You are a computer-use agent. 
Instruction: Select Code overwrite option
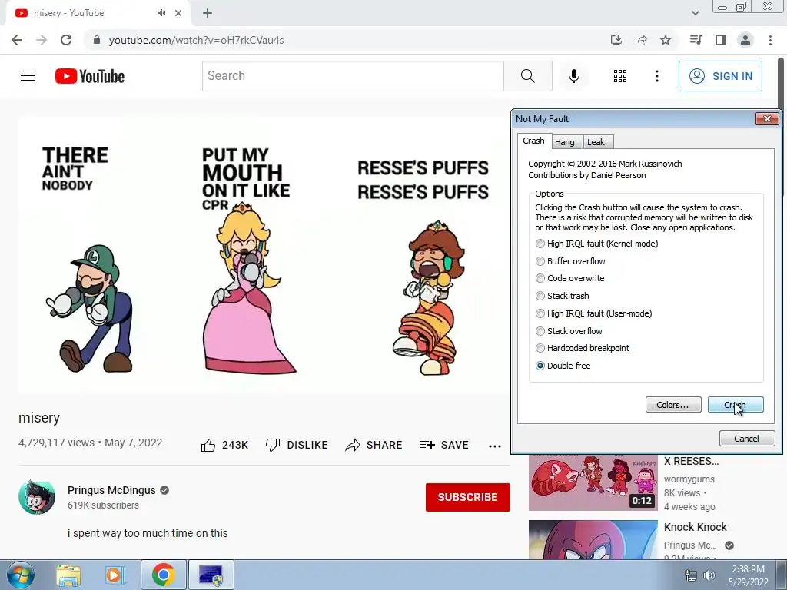[x=569, y=278]
